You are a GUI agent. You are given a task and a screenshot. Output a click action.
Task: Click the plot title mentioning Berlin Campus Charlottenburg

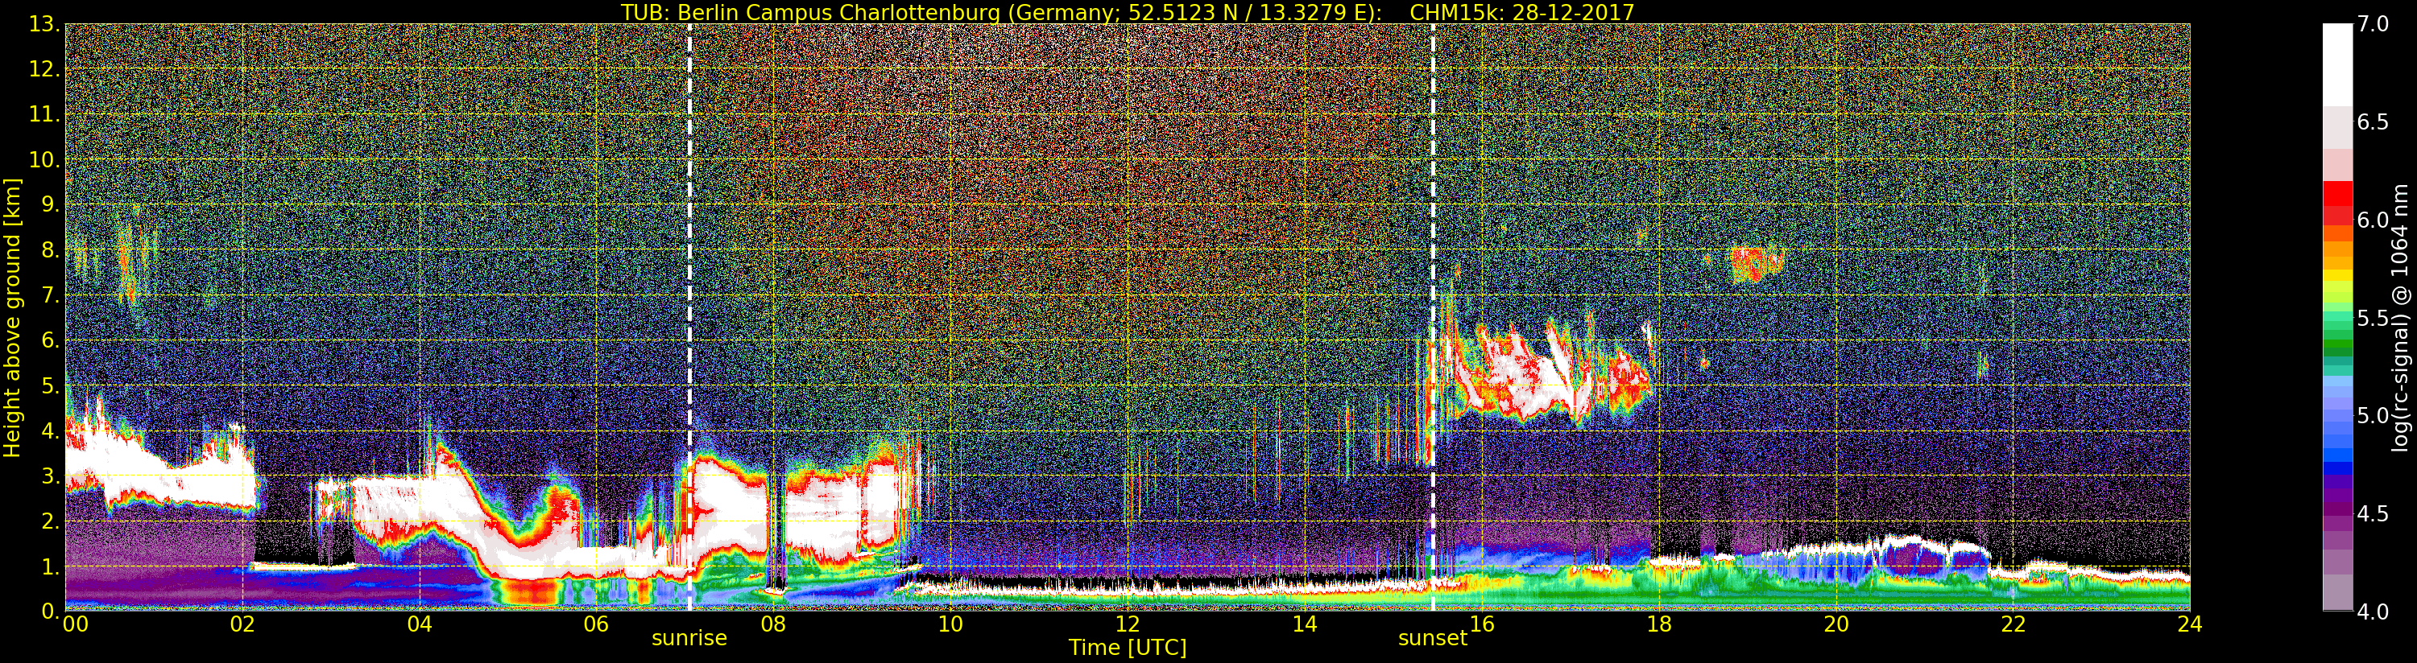1128,12
